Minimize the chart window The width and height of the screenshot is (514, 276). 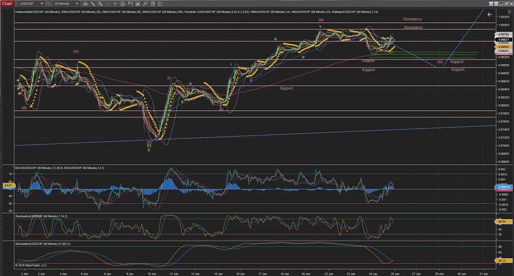click(x=502, y=4)
